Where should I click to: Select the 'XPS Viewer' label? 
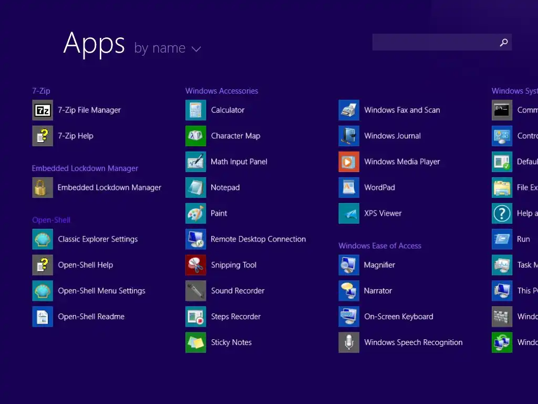(382, 214)
